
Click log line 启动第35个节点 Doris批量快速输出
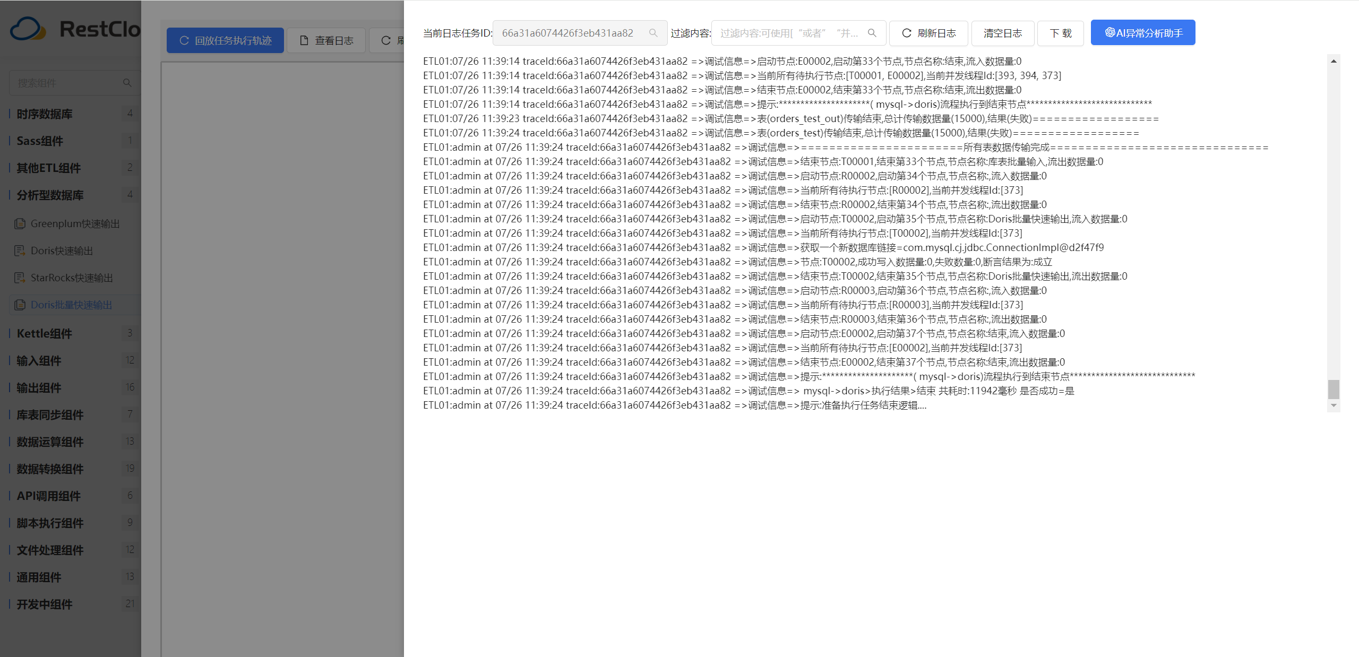coord(775,219)
